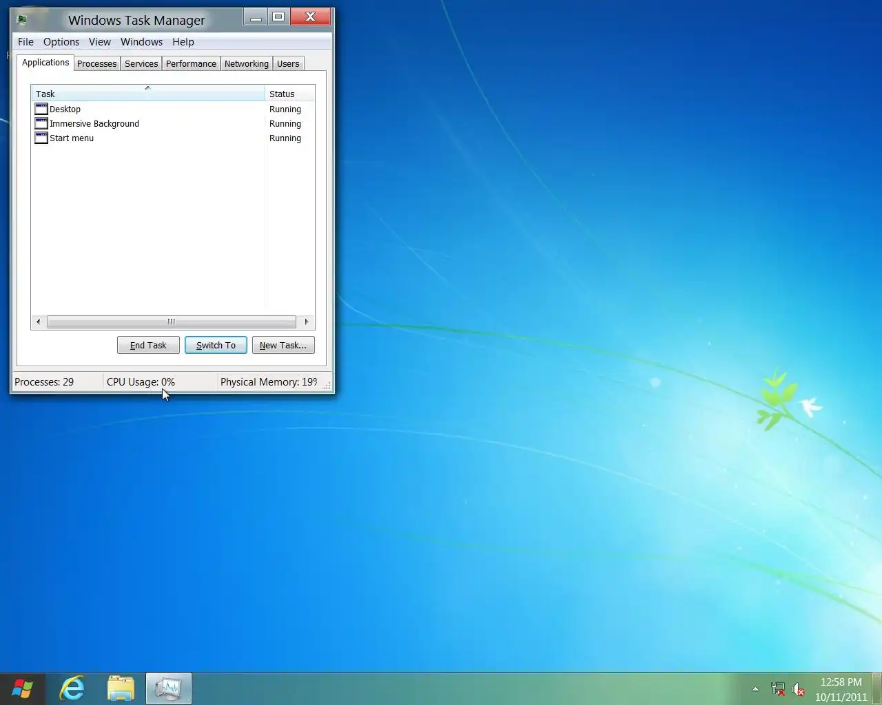Image resolution: width=882 pixels, height=705 pixels.
Task: Open the File menu
Action: (x=25, y=42)
